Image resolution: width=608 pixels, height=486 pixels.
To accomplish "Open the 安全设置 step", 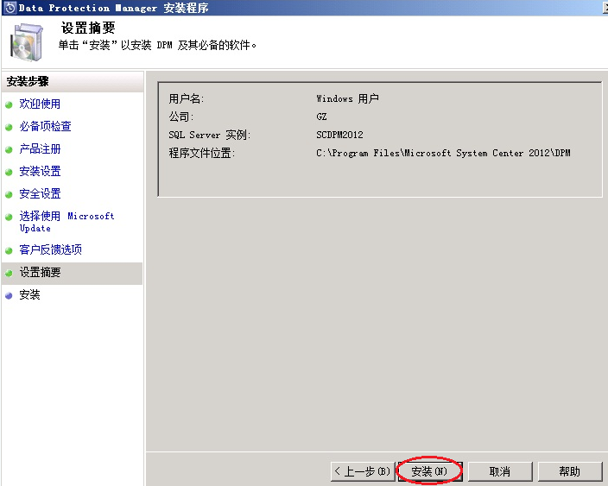I will tap(40, 193).
